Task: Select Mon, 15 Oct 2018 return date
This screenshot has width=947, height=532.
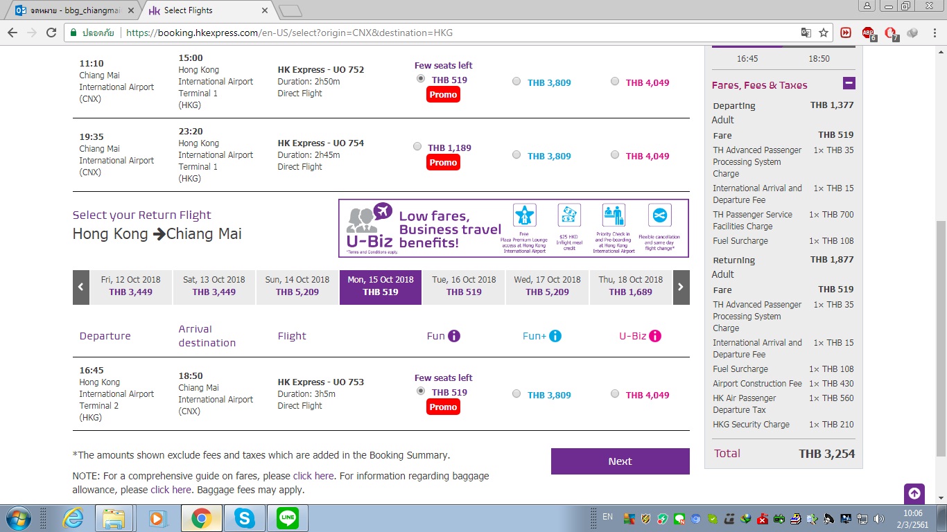Action: [x=381, y=287]
